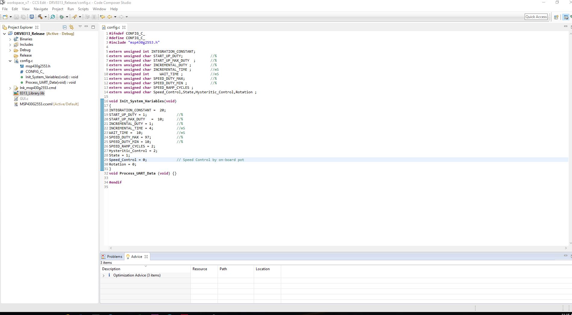Expand the Binaries node
The height and width of the screenshot is (315, 572).
[10, 39]
